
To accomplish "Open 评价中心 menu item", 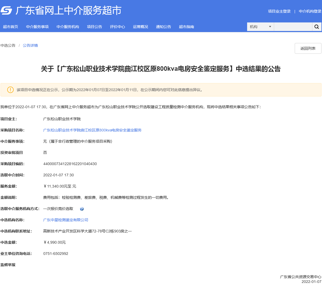I will [x=118, y=27].
